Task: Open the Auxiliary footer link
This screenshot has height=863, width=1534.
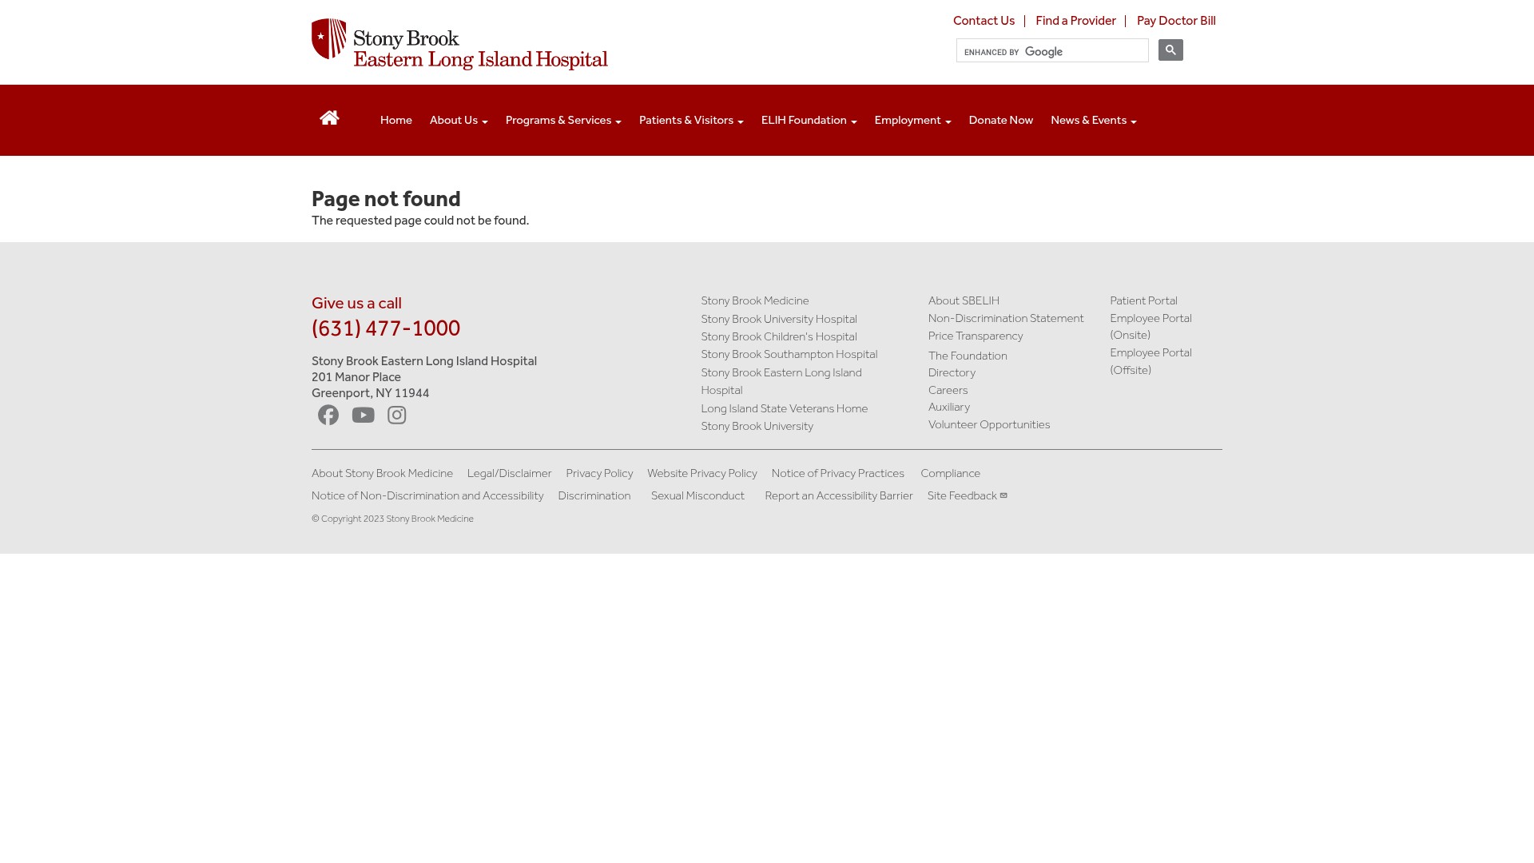Action: point(949,407)
